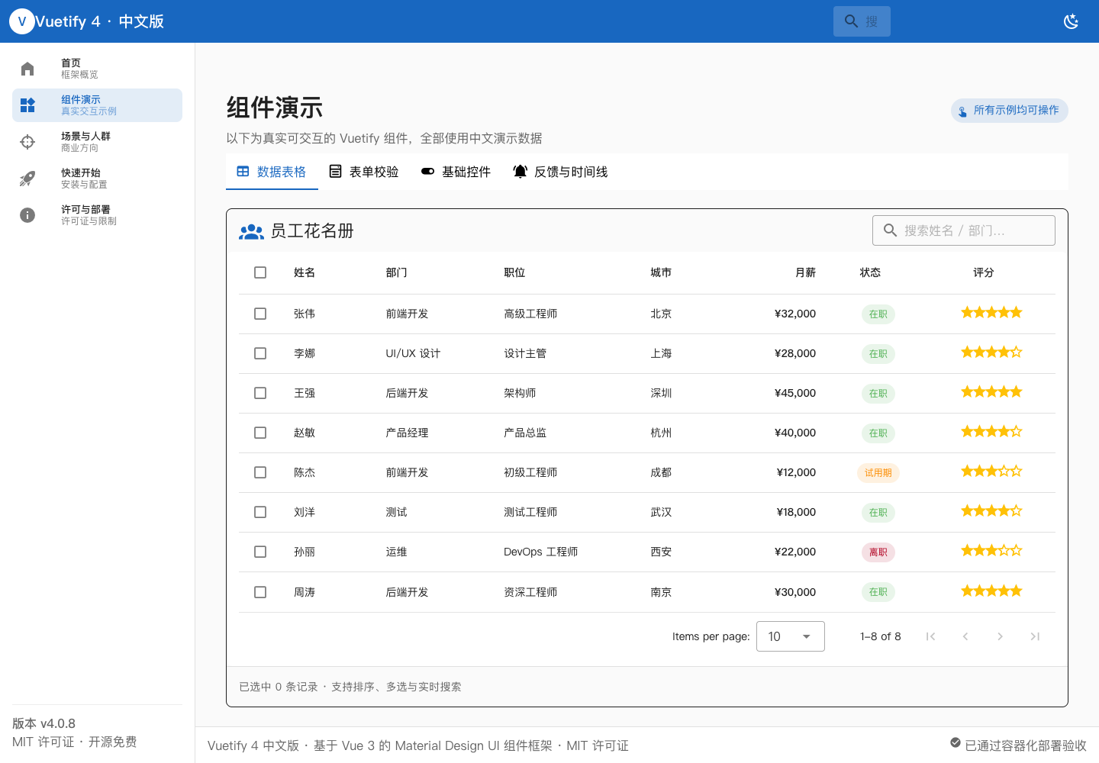
Task: Select the checkbox for 周涛
Action: [260, 592]
